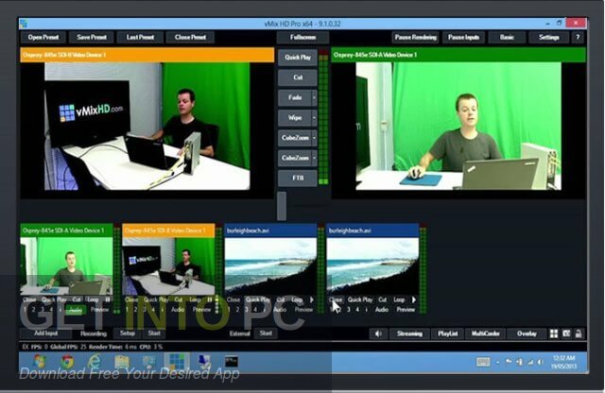Viewport: 605px width, 393px height.
Task: Toggle overlay 1 on SDI-A input
Action: [25, 310]
